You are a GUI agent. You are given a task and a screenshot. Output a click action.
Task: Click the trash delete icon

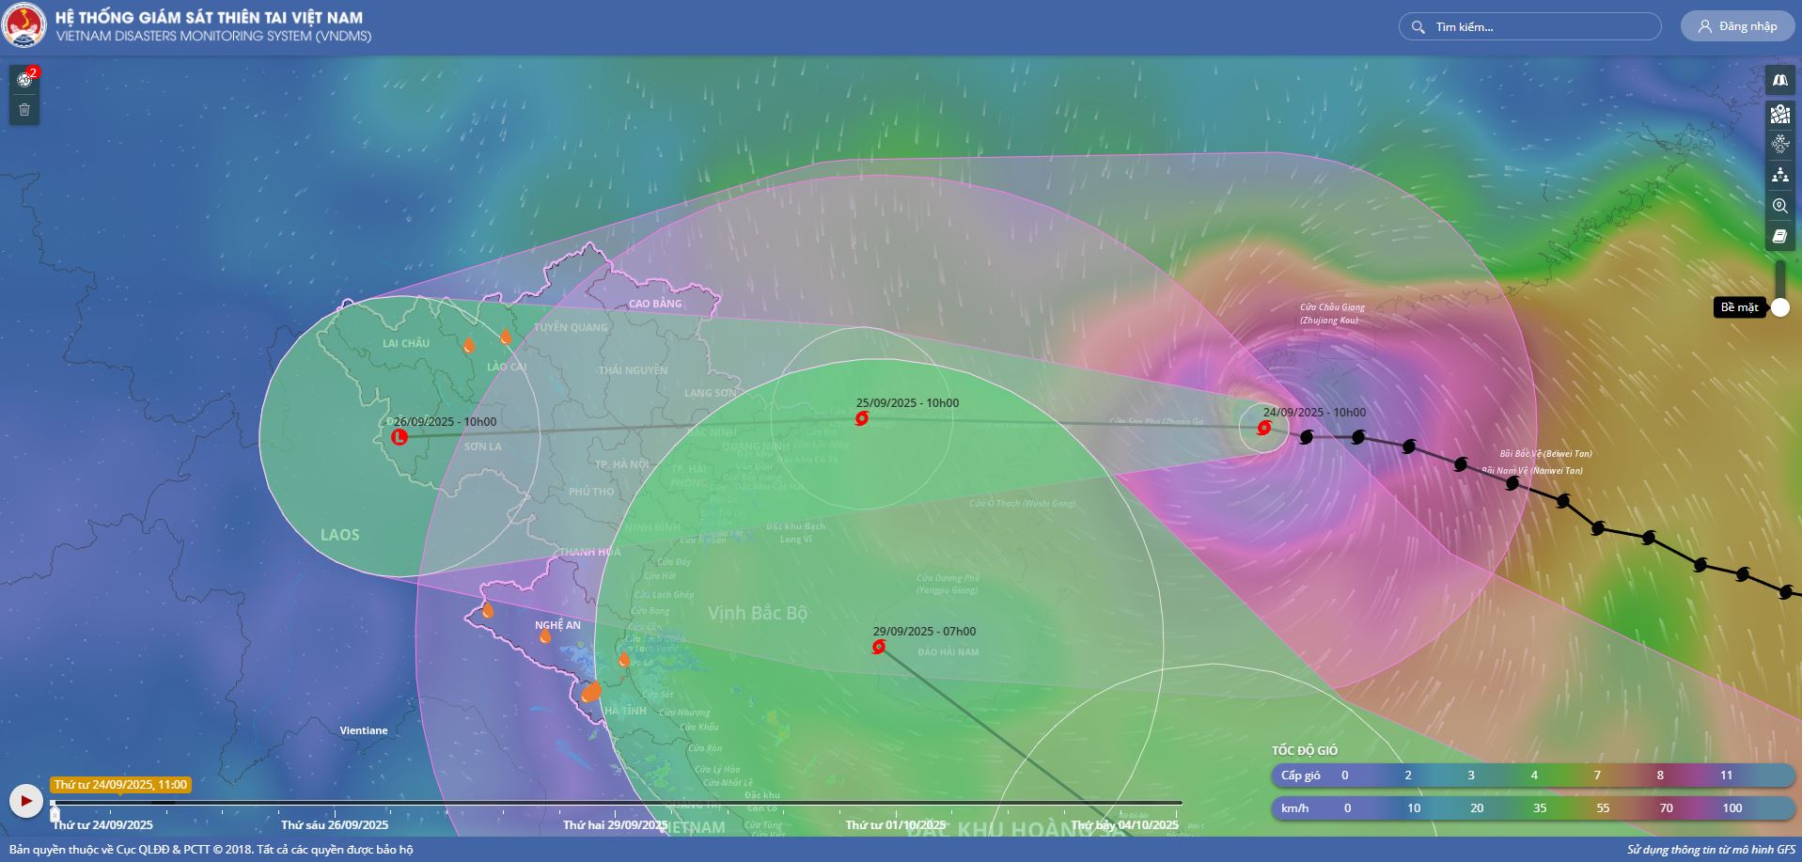24,110
